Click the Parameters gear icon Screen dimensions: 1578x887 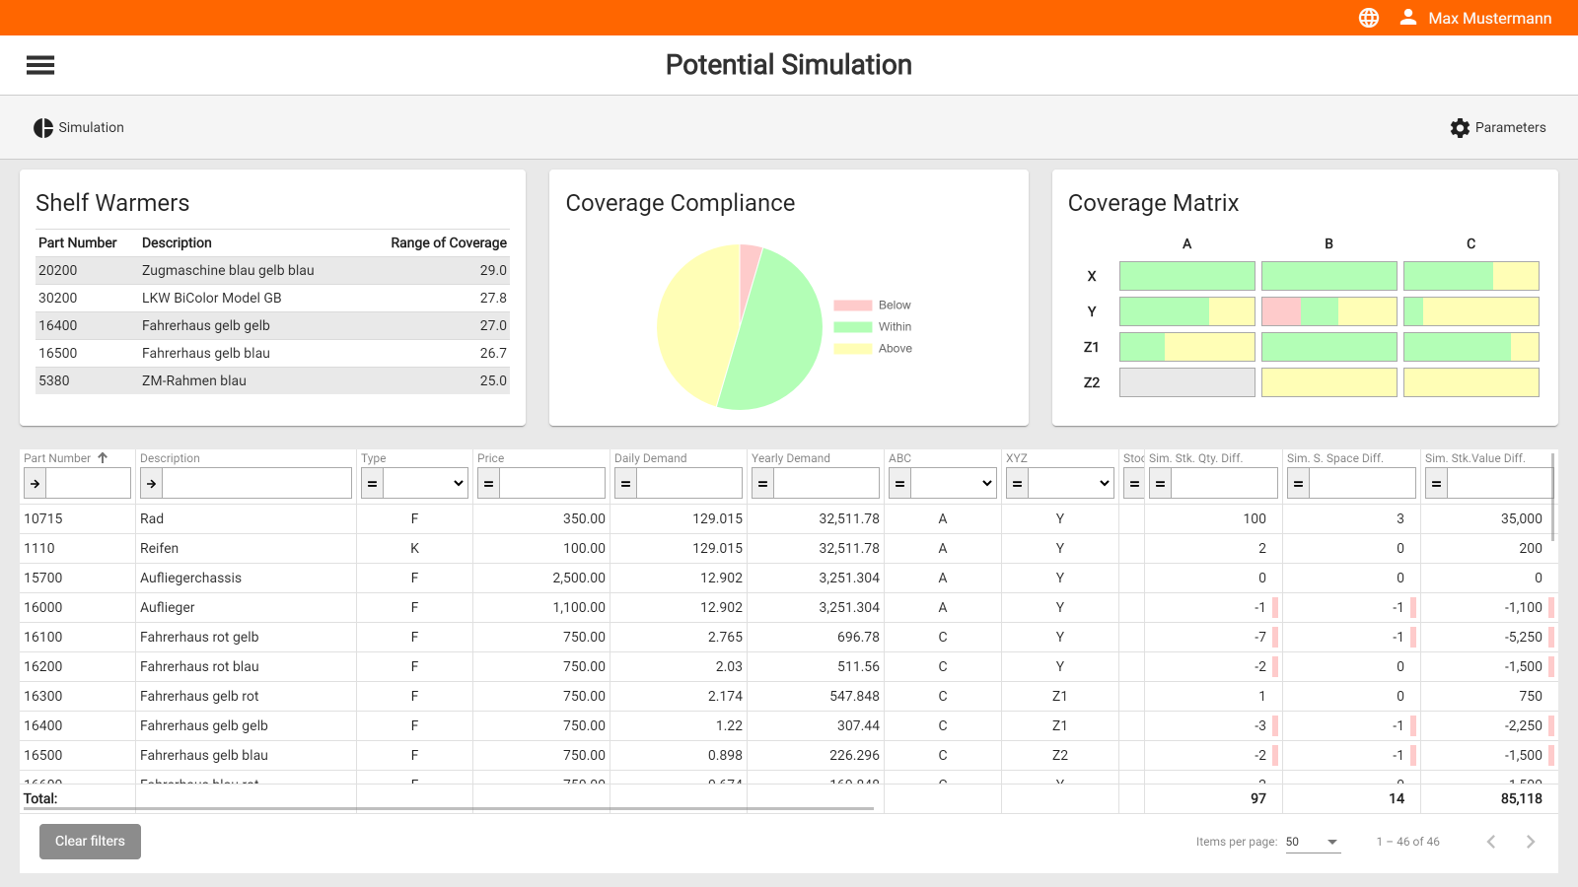(x=1460, y=128)
